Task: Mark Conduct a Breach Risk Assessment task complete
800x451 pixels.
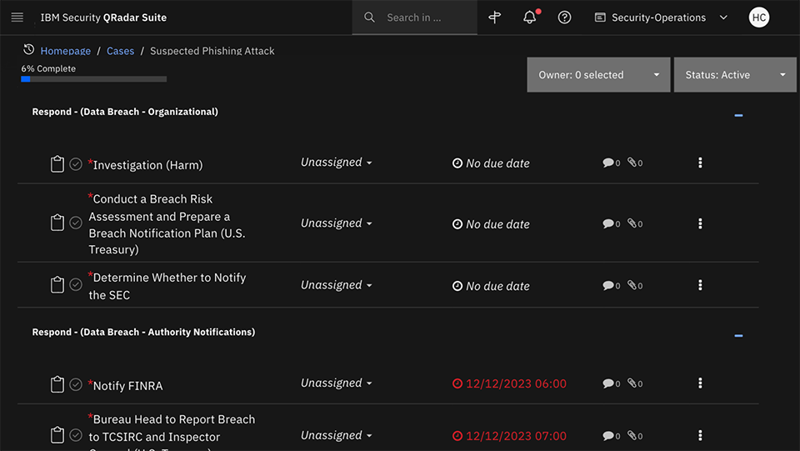Action: pos(76,223)
